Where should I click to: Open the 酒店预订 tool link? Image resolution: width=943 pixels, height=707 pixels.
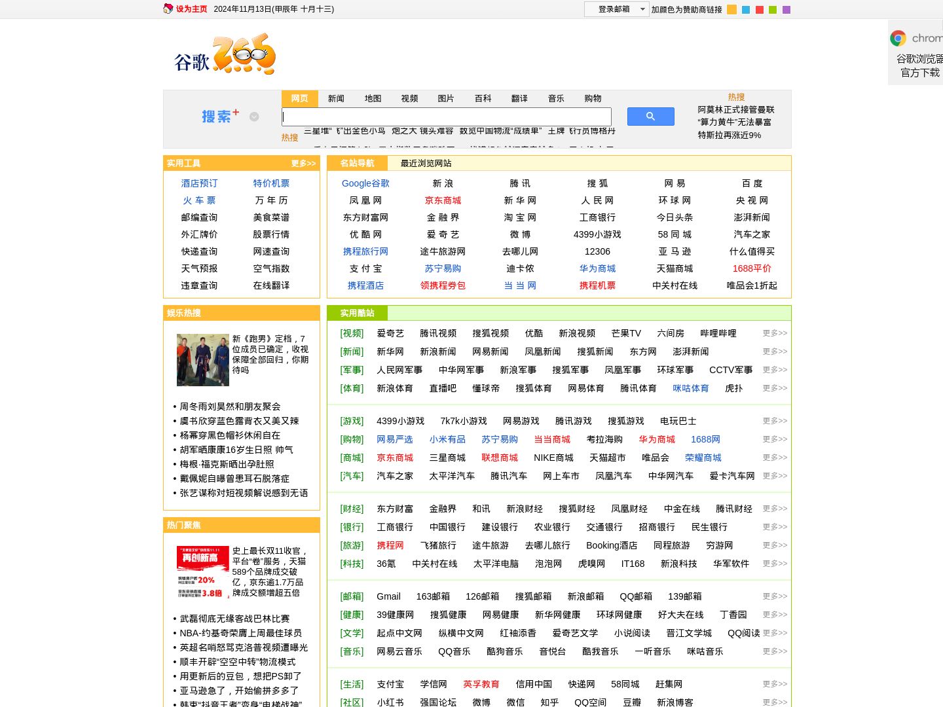(x=200, y=183)
